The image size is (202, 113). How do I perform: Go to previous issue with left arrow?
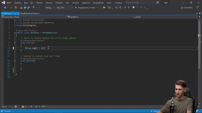(x=32, y=107)
